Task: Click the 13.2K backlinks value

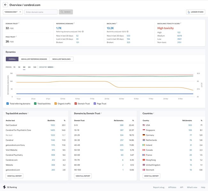Action: point(110,28)
